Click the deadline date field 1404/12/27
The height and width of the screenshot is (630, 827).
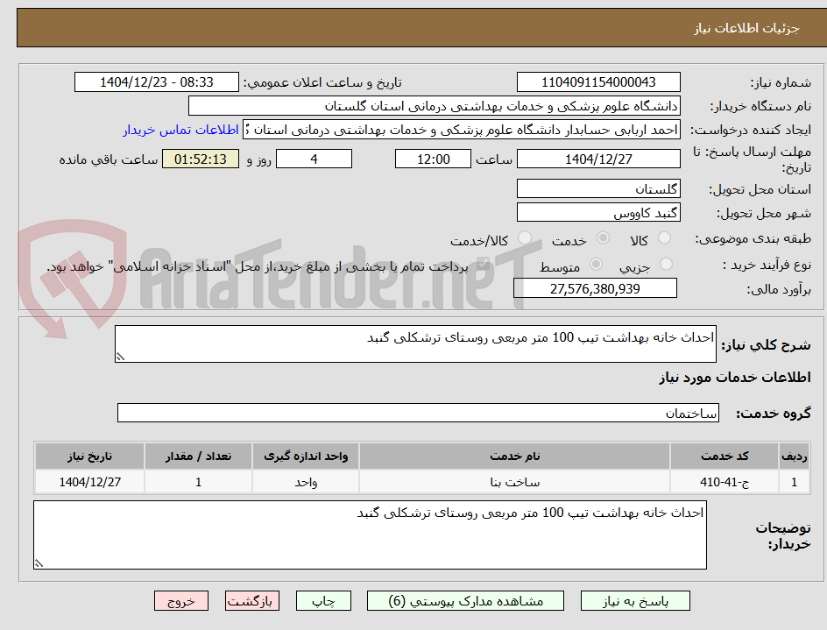pos(598,159)
